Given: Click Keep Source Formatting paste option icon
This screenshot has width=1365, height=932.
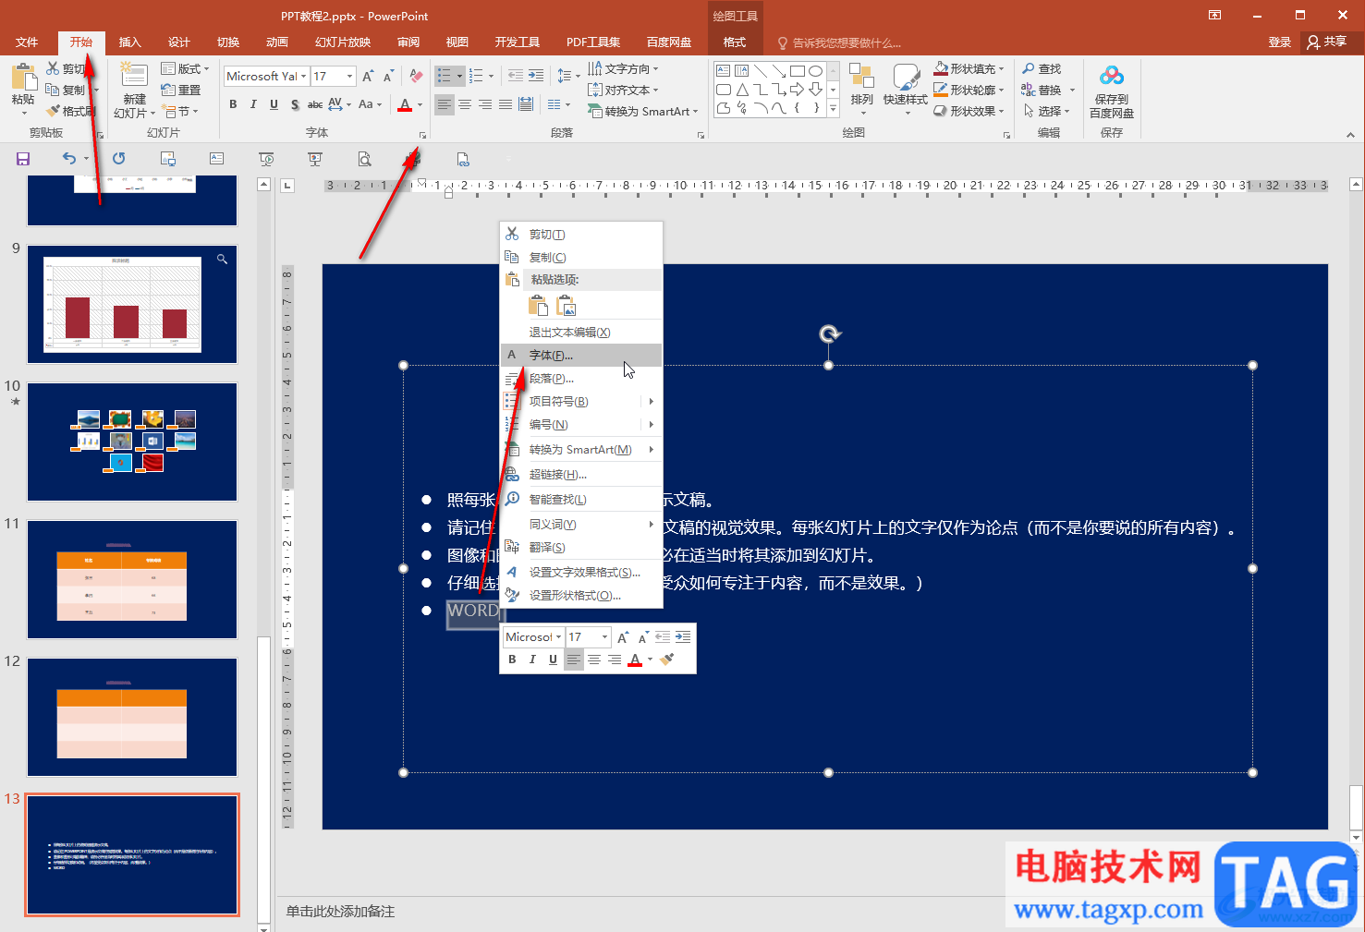Looking at the screenshot, I should tap(538, 306).
